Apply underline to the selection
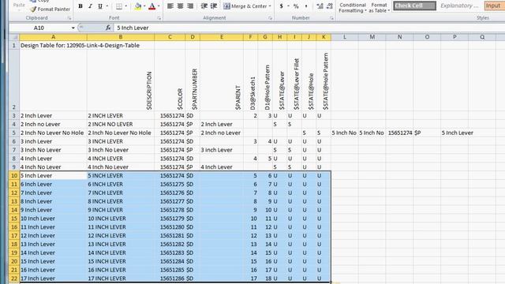Screen dimensions: 505x284 click(x=100, y=6)
